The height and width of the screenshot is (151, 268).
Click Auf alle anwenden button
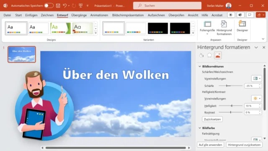(210, 145)
